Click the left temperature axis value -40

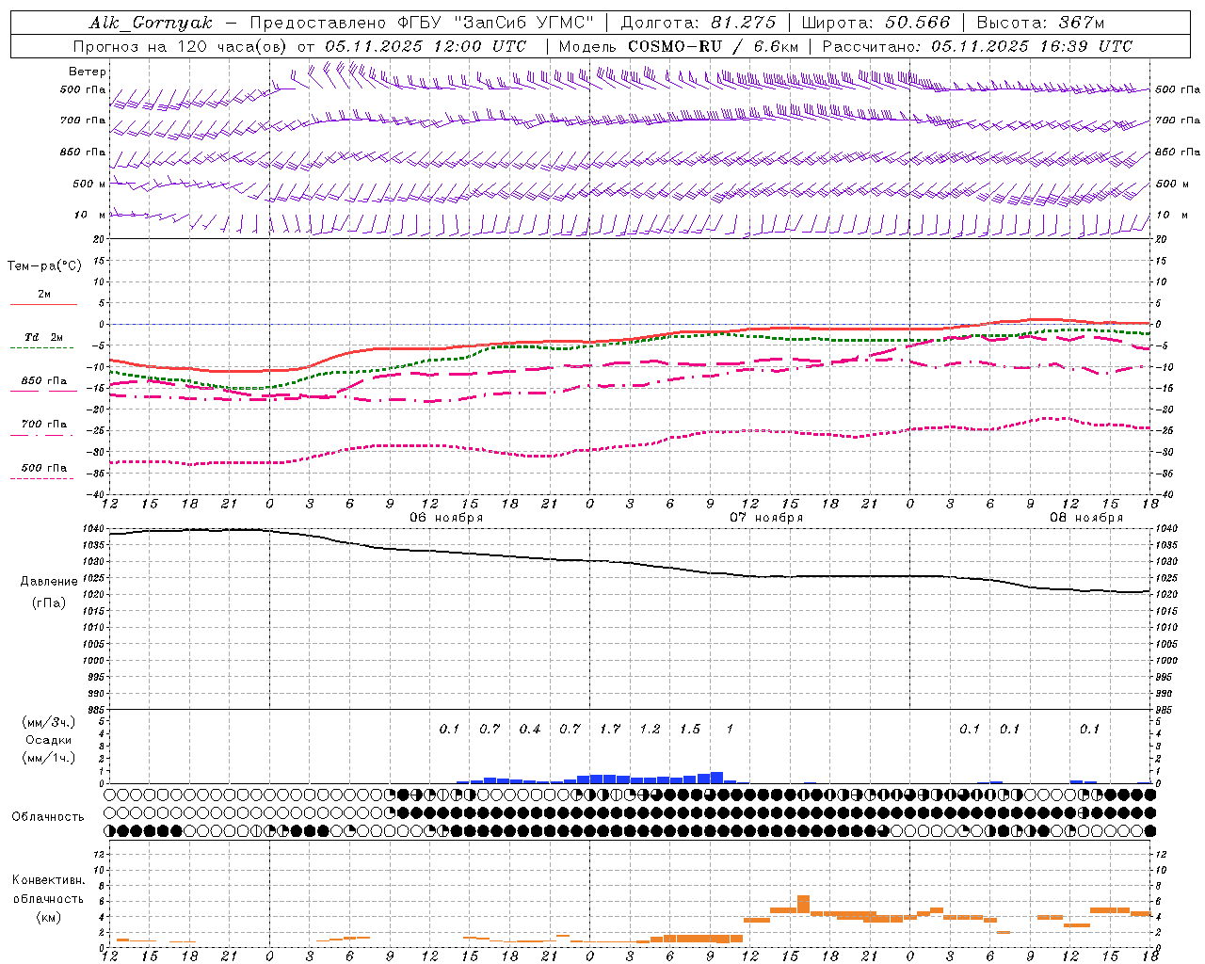95,494
